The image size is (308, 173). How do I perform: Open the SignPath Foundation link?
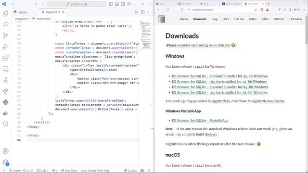268,101
